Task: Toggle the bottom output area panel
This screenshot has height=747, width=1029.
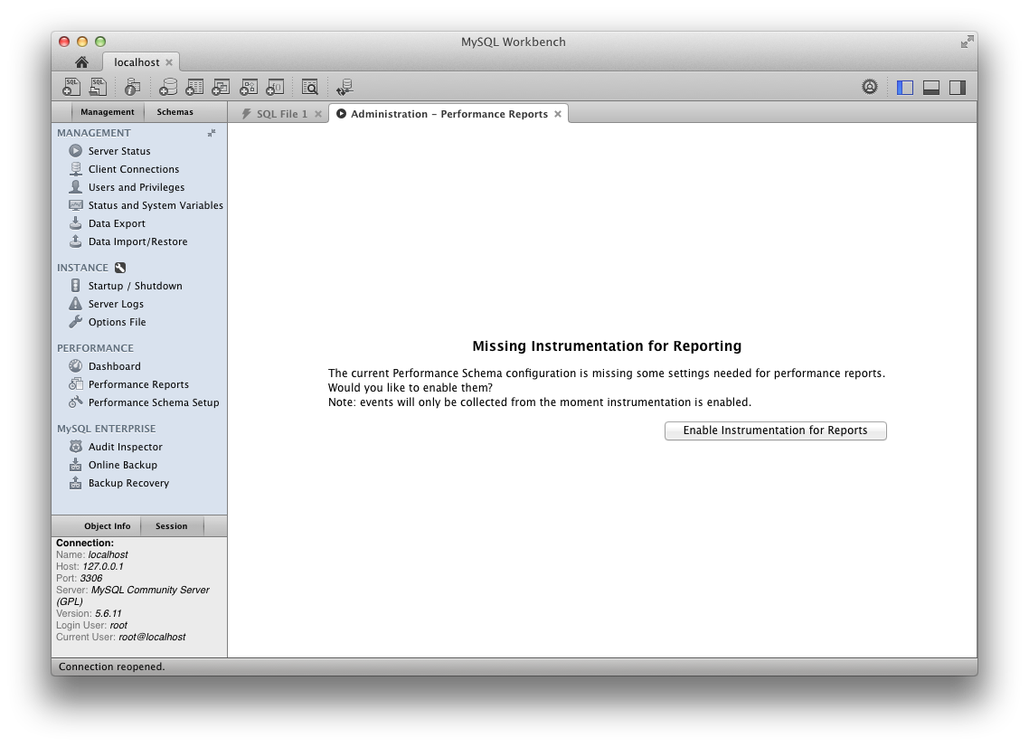Action: [x=930, y=86]
